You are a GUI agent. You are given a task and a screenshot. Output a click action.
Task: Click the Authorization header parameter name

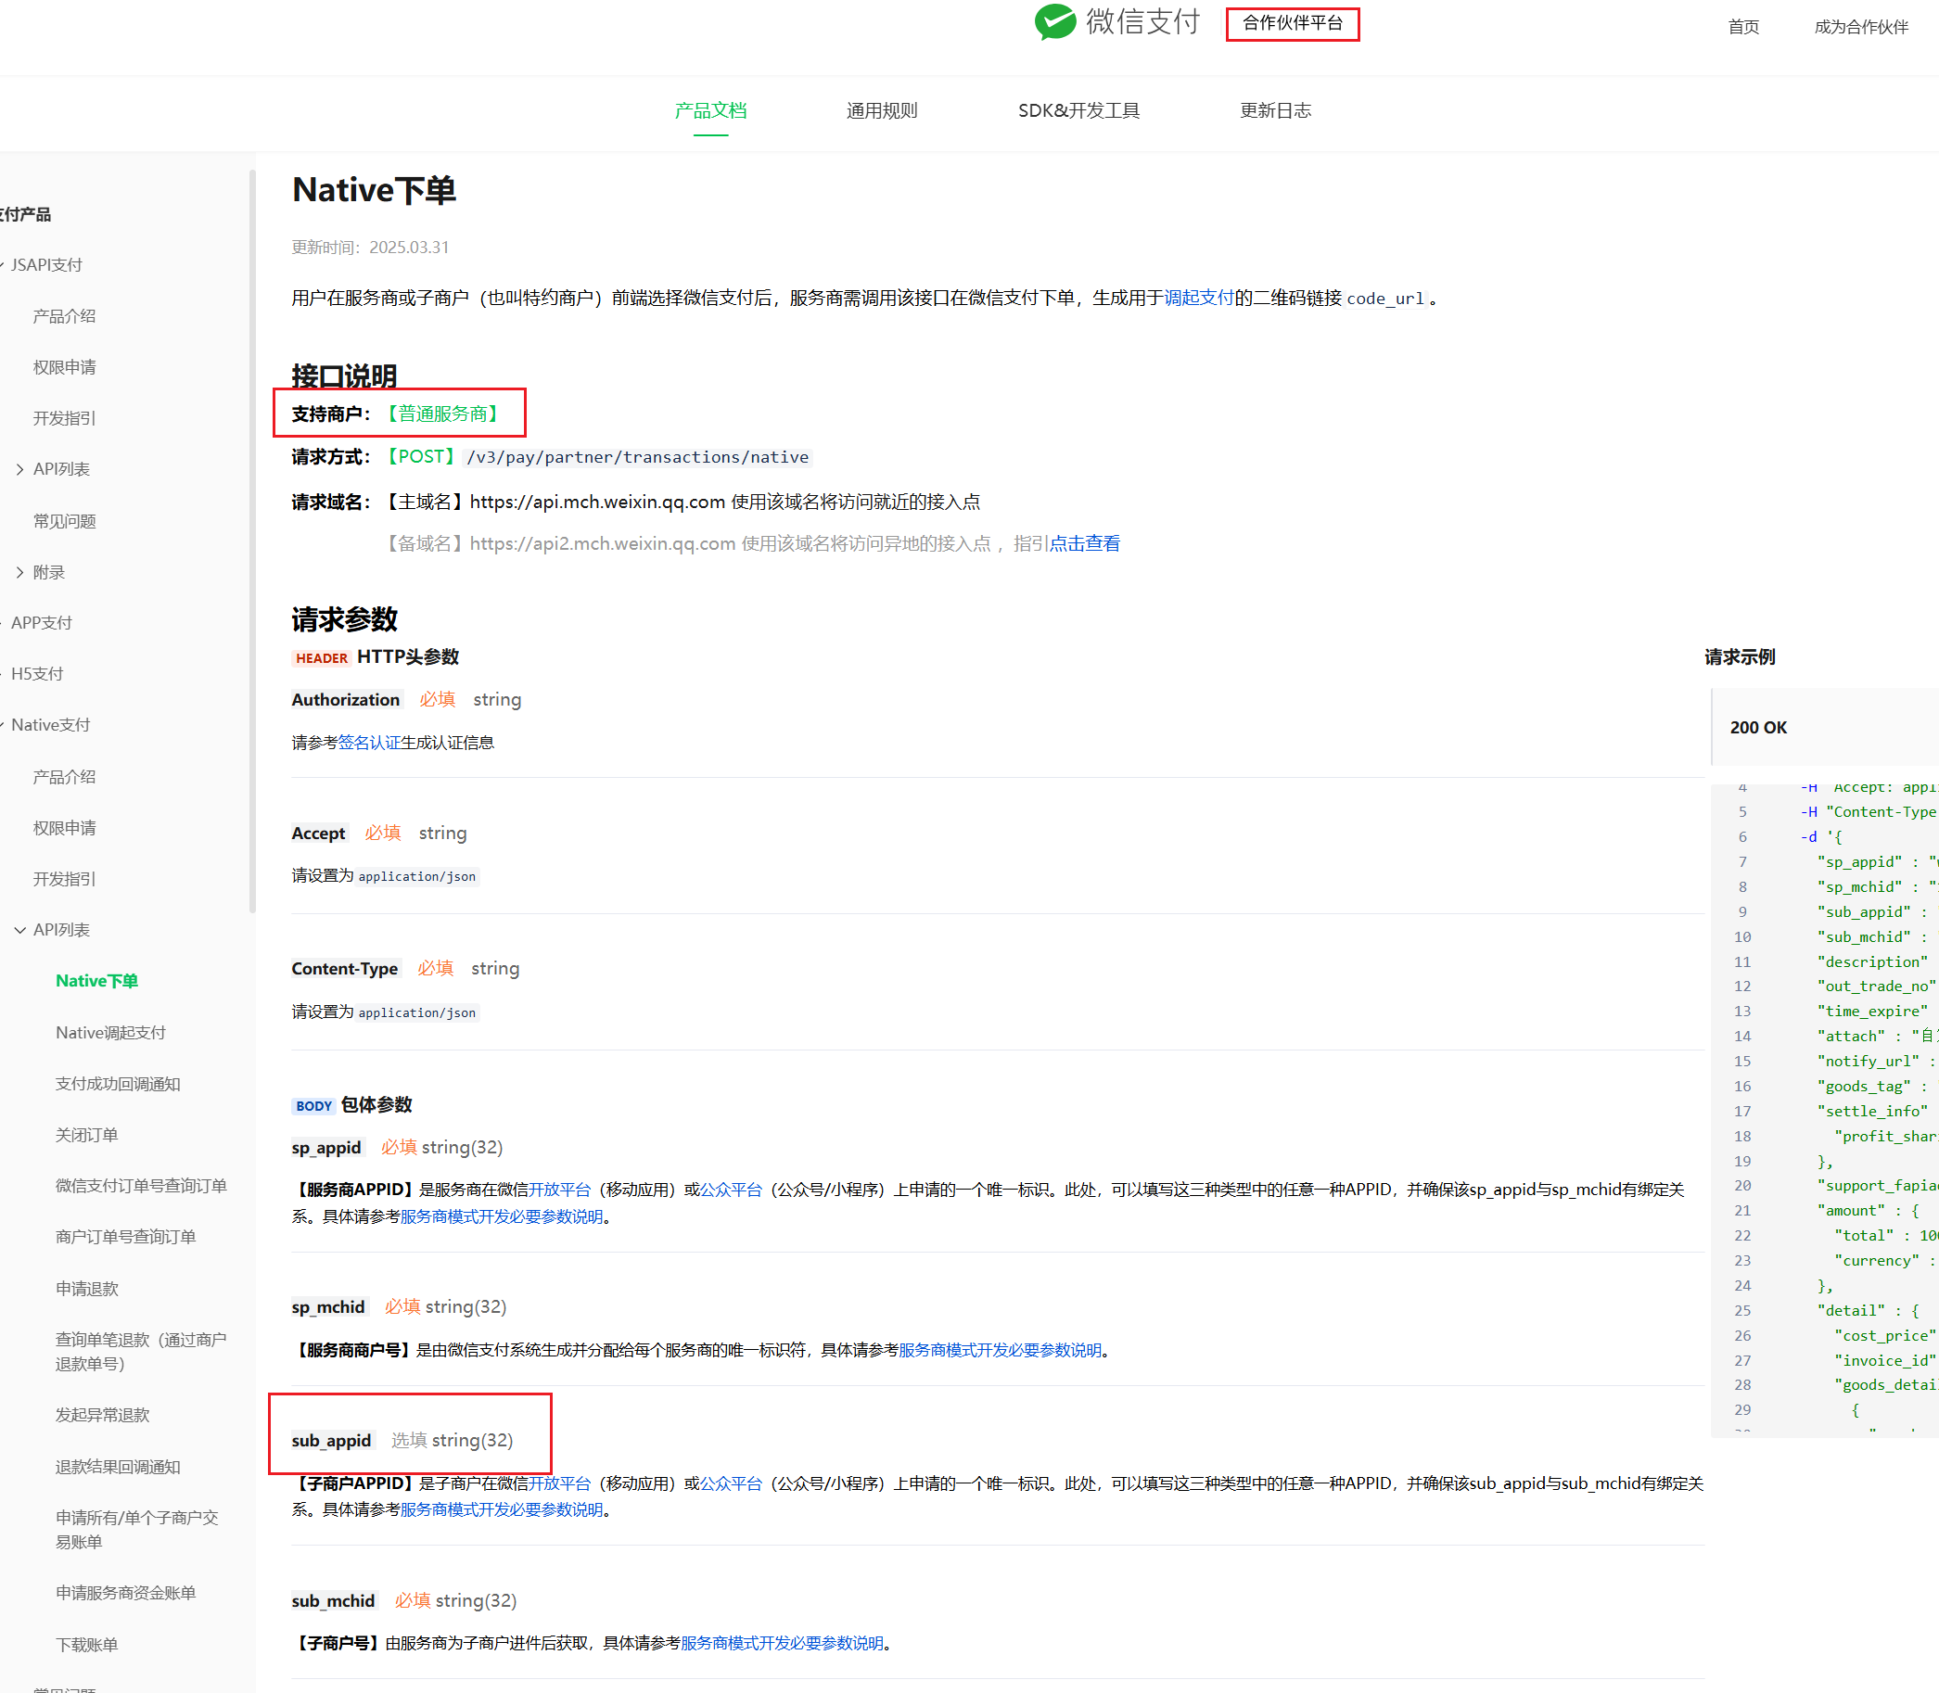point(345,699)
